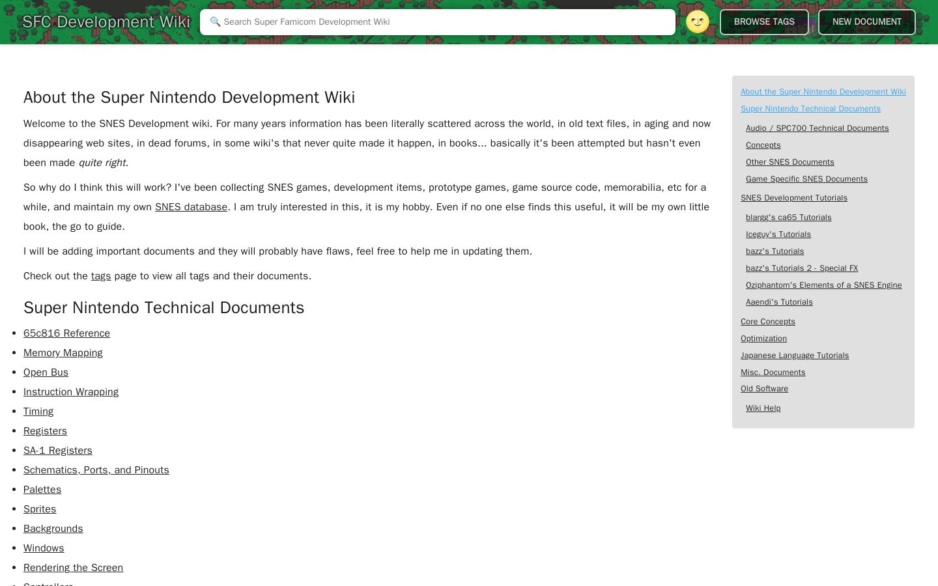Open Rendering the Screen document

click(73, 568)
